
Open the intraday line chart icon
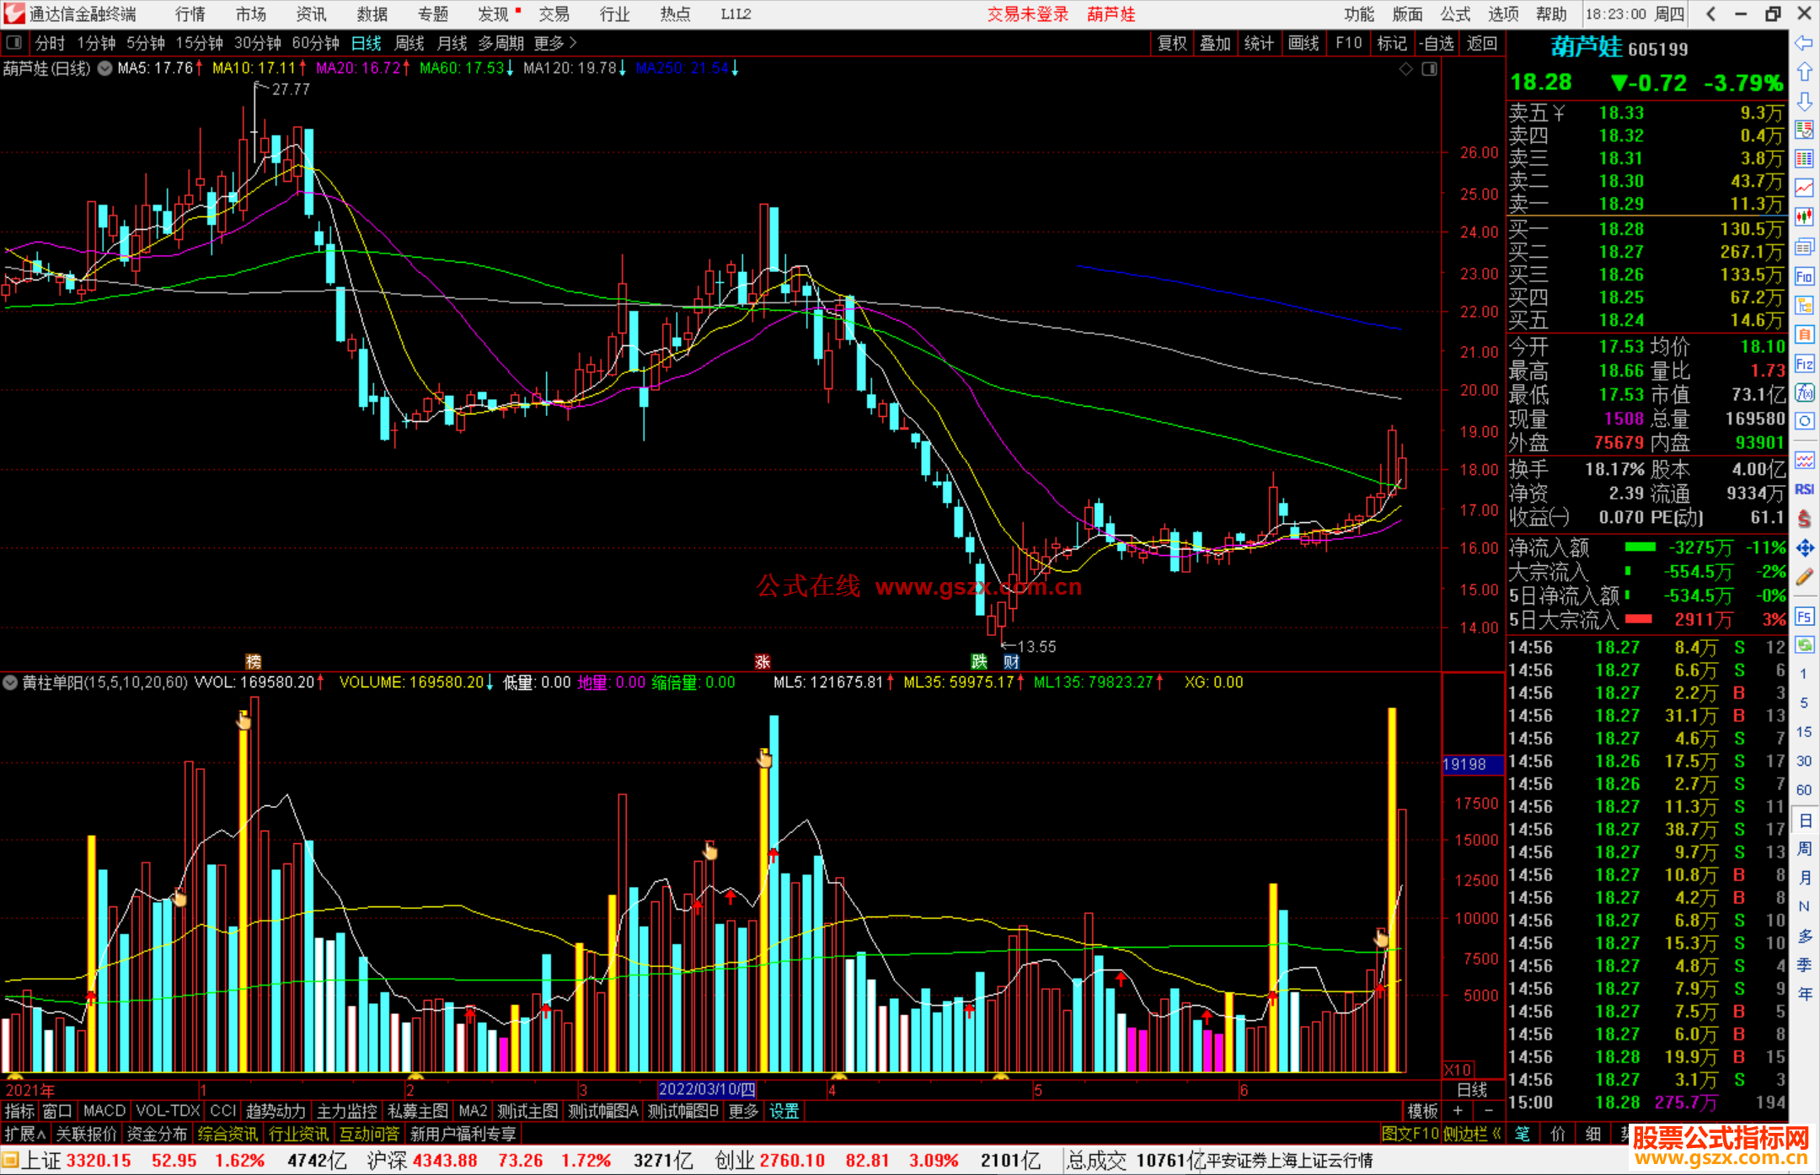1804,188
